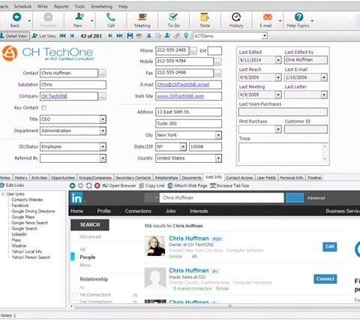This screenshot has height=322, width=360.
Task: Expand the Country dropdown
Action: 218,158
